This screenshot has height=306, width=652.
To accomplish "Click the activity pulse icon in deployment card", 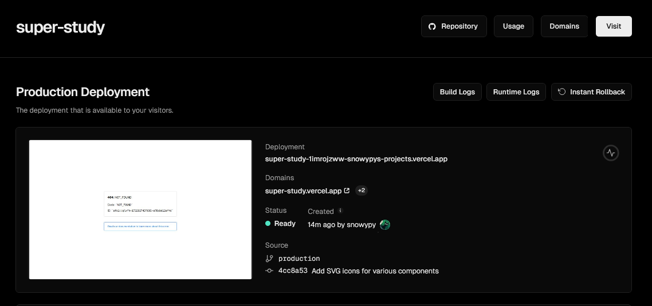I will 611,153.
